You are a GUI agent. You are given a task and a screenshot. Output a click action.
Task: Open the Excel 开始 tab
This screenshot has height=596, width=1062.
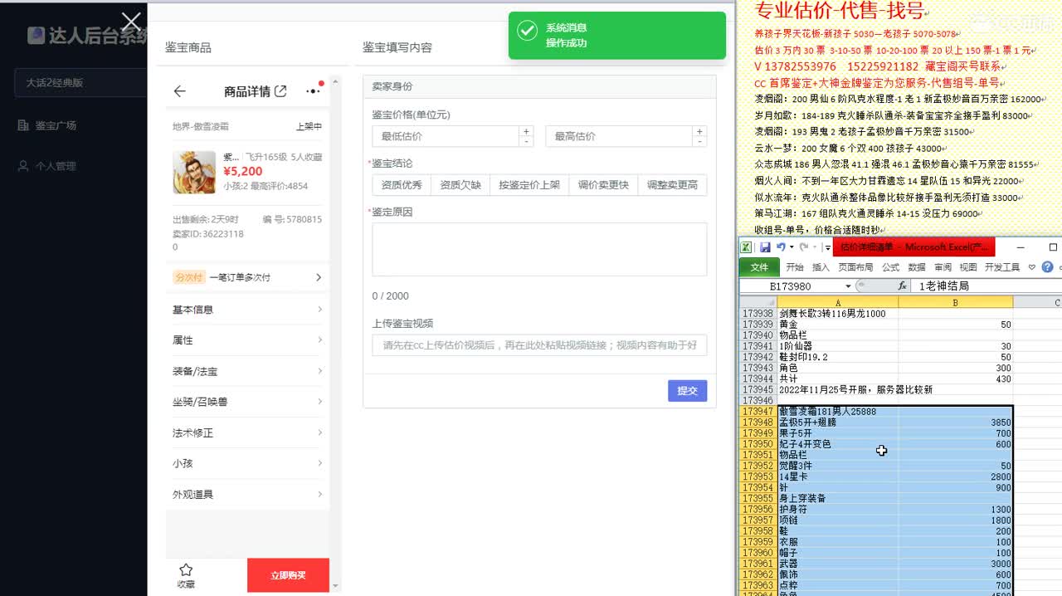click(795, 267)
